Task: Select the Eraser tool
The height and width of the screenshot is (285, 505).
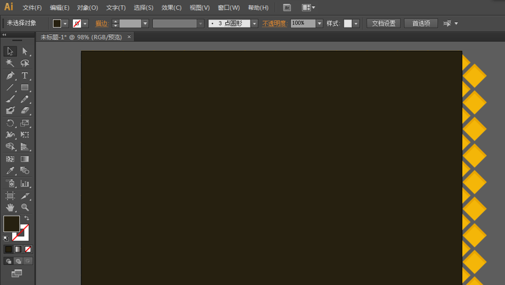Action: click(x=25, y=111)
